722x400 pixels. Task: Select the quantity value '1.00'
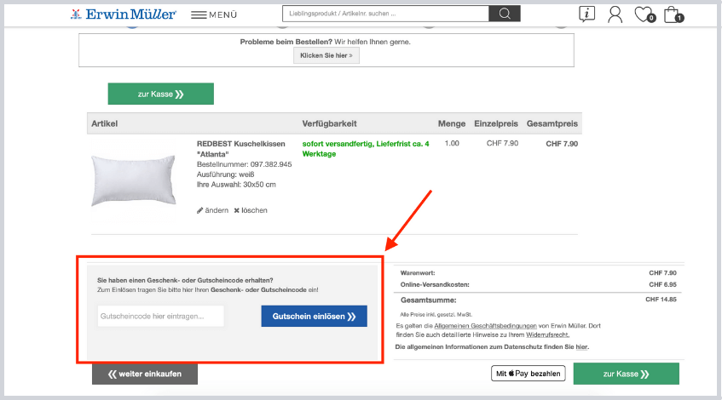click(452, 144)
